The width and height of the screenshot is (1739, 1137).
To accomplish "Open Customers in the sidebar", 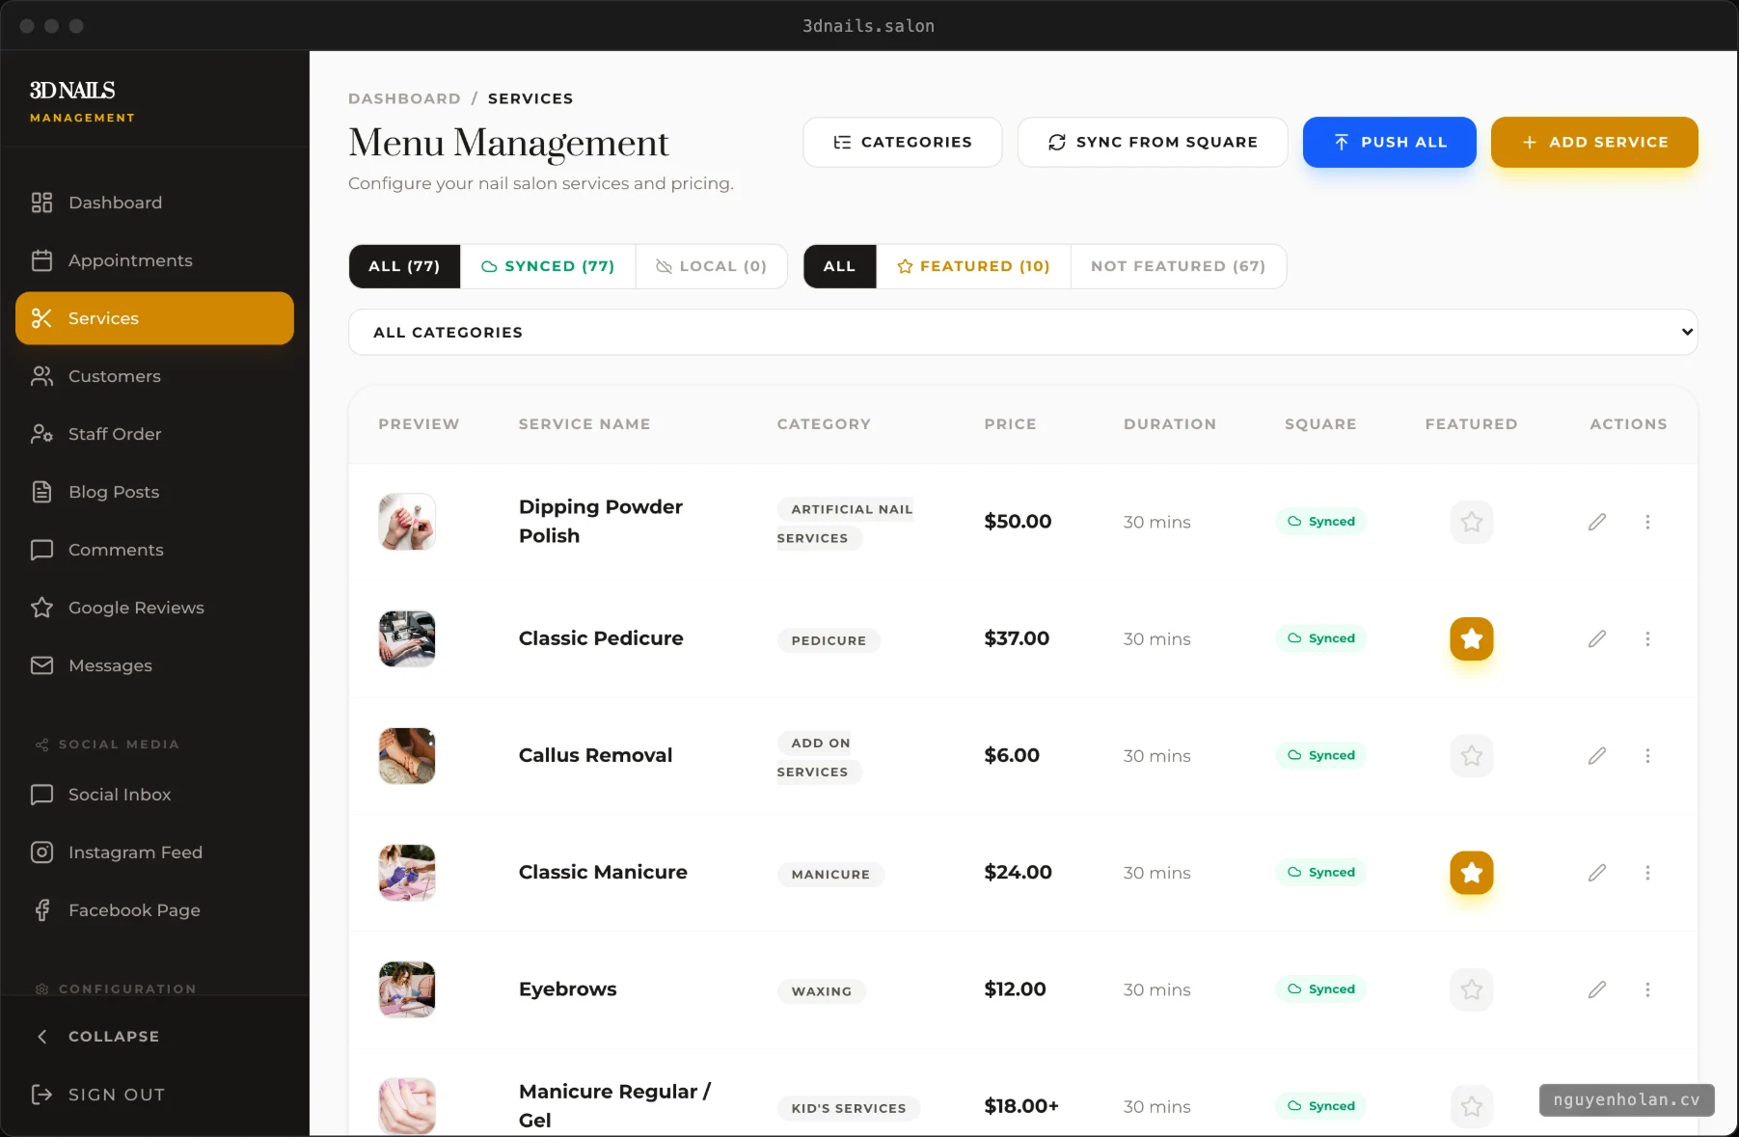I will pos(154,376).
